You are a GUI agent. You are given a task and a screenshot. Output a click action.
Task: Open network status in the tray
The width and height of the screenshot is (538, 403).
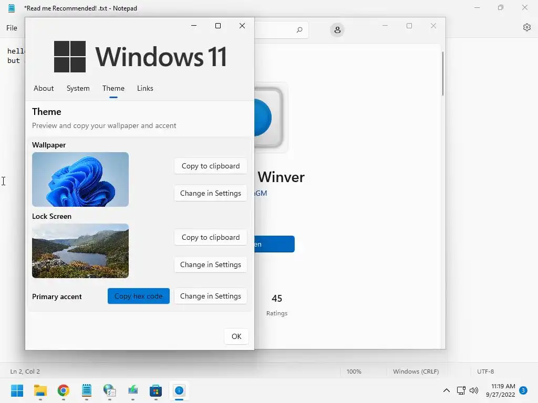pos(461,390)
